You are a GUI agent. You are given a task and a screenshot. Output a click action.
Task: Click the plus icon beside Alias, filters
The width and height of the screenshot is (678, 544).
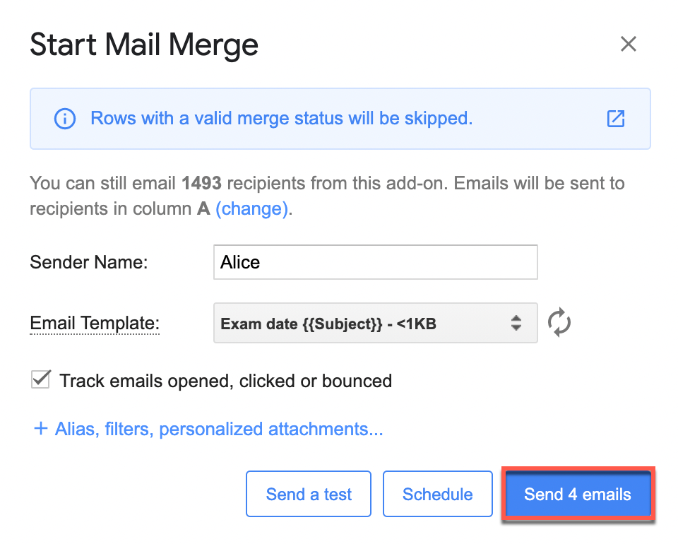click(x=41, y=429)
